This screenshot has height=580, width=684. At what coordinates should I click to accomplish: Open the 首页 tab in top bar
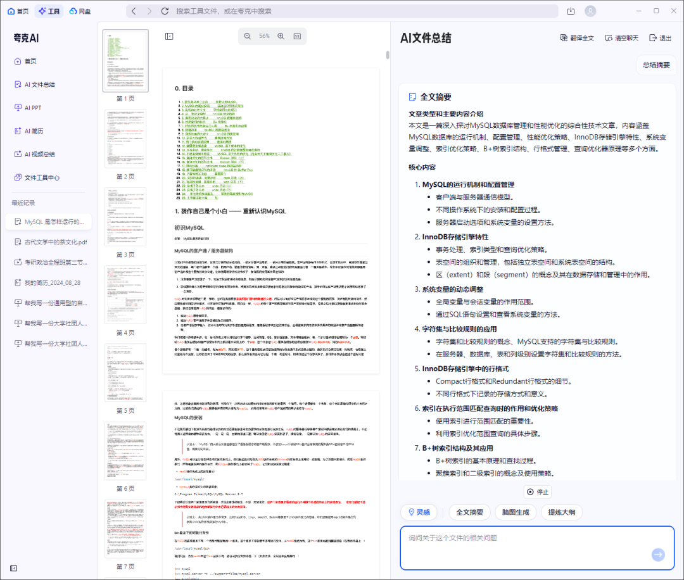18,11
